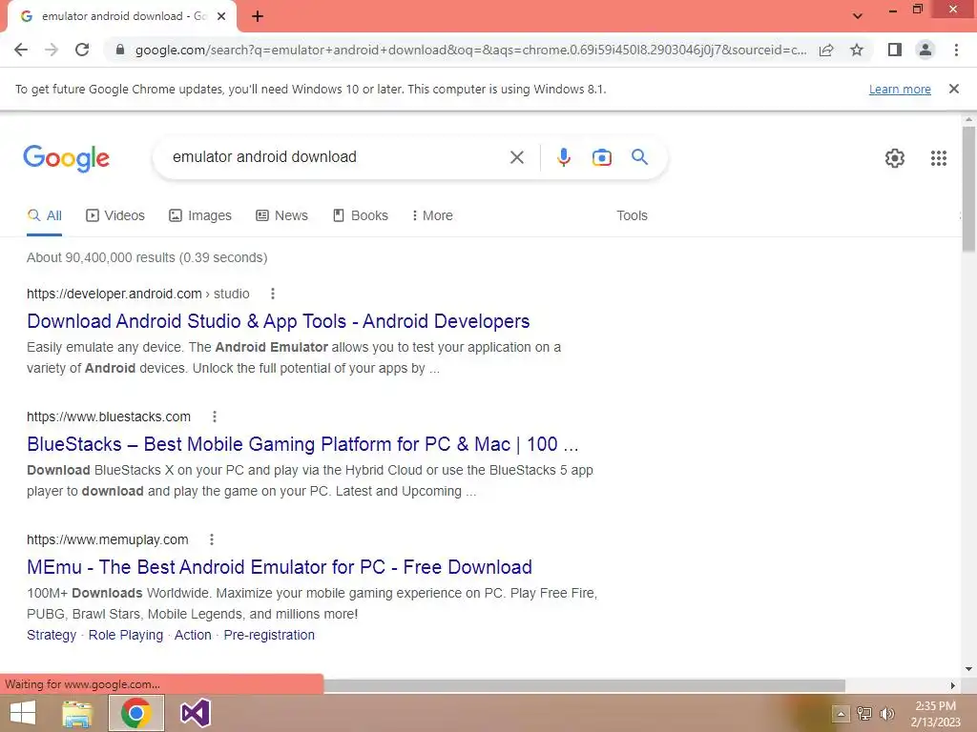Show hidden system tray icons
Viewport: 977px width, 732px height.
840,714
